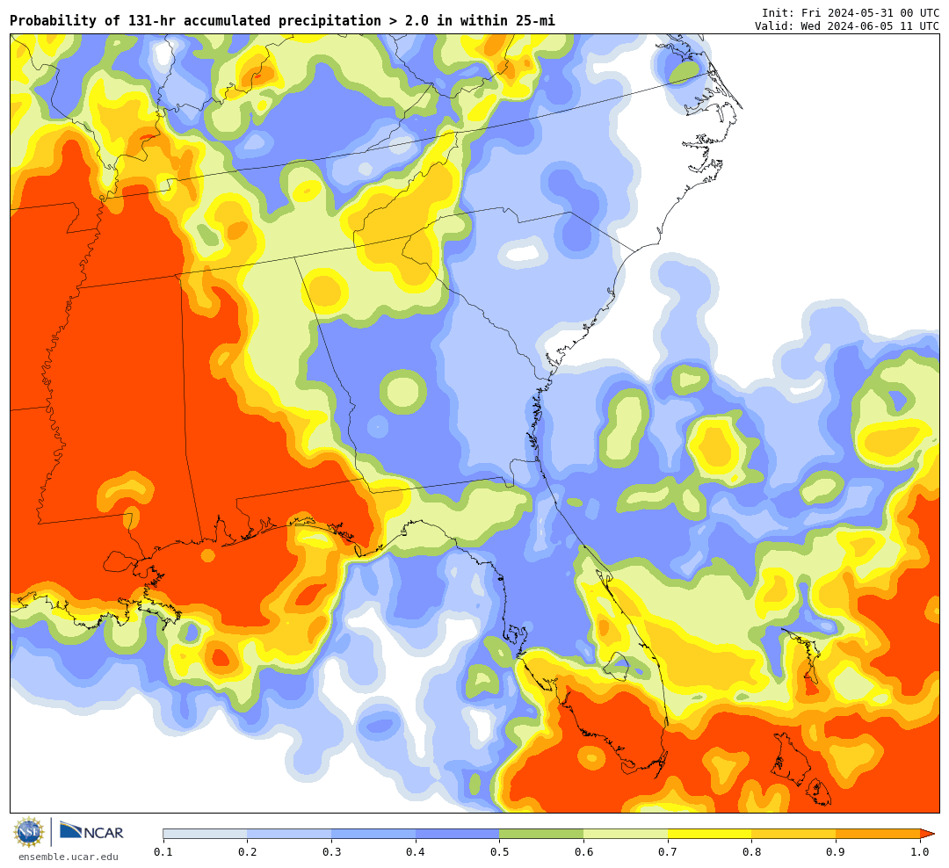Click the ensemble.ucar.edu text

[69, 857]
